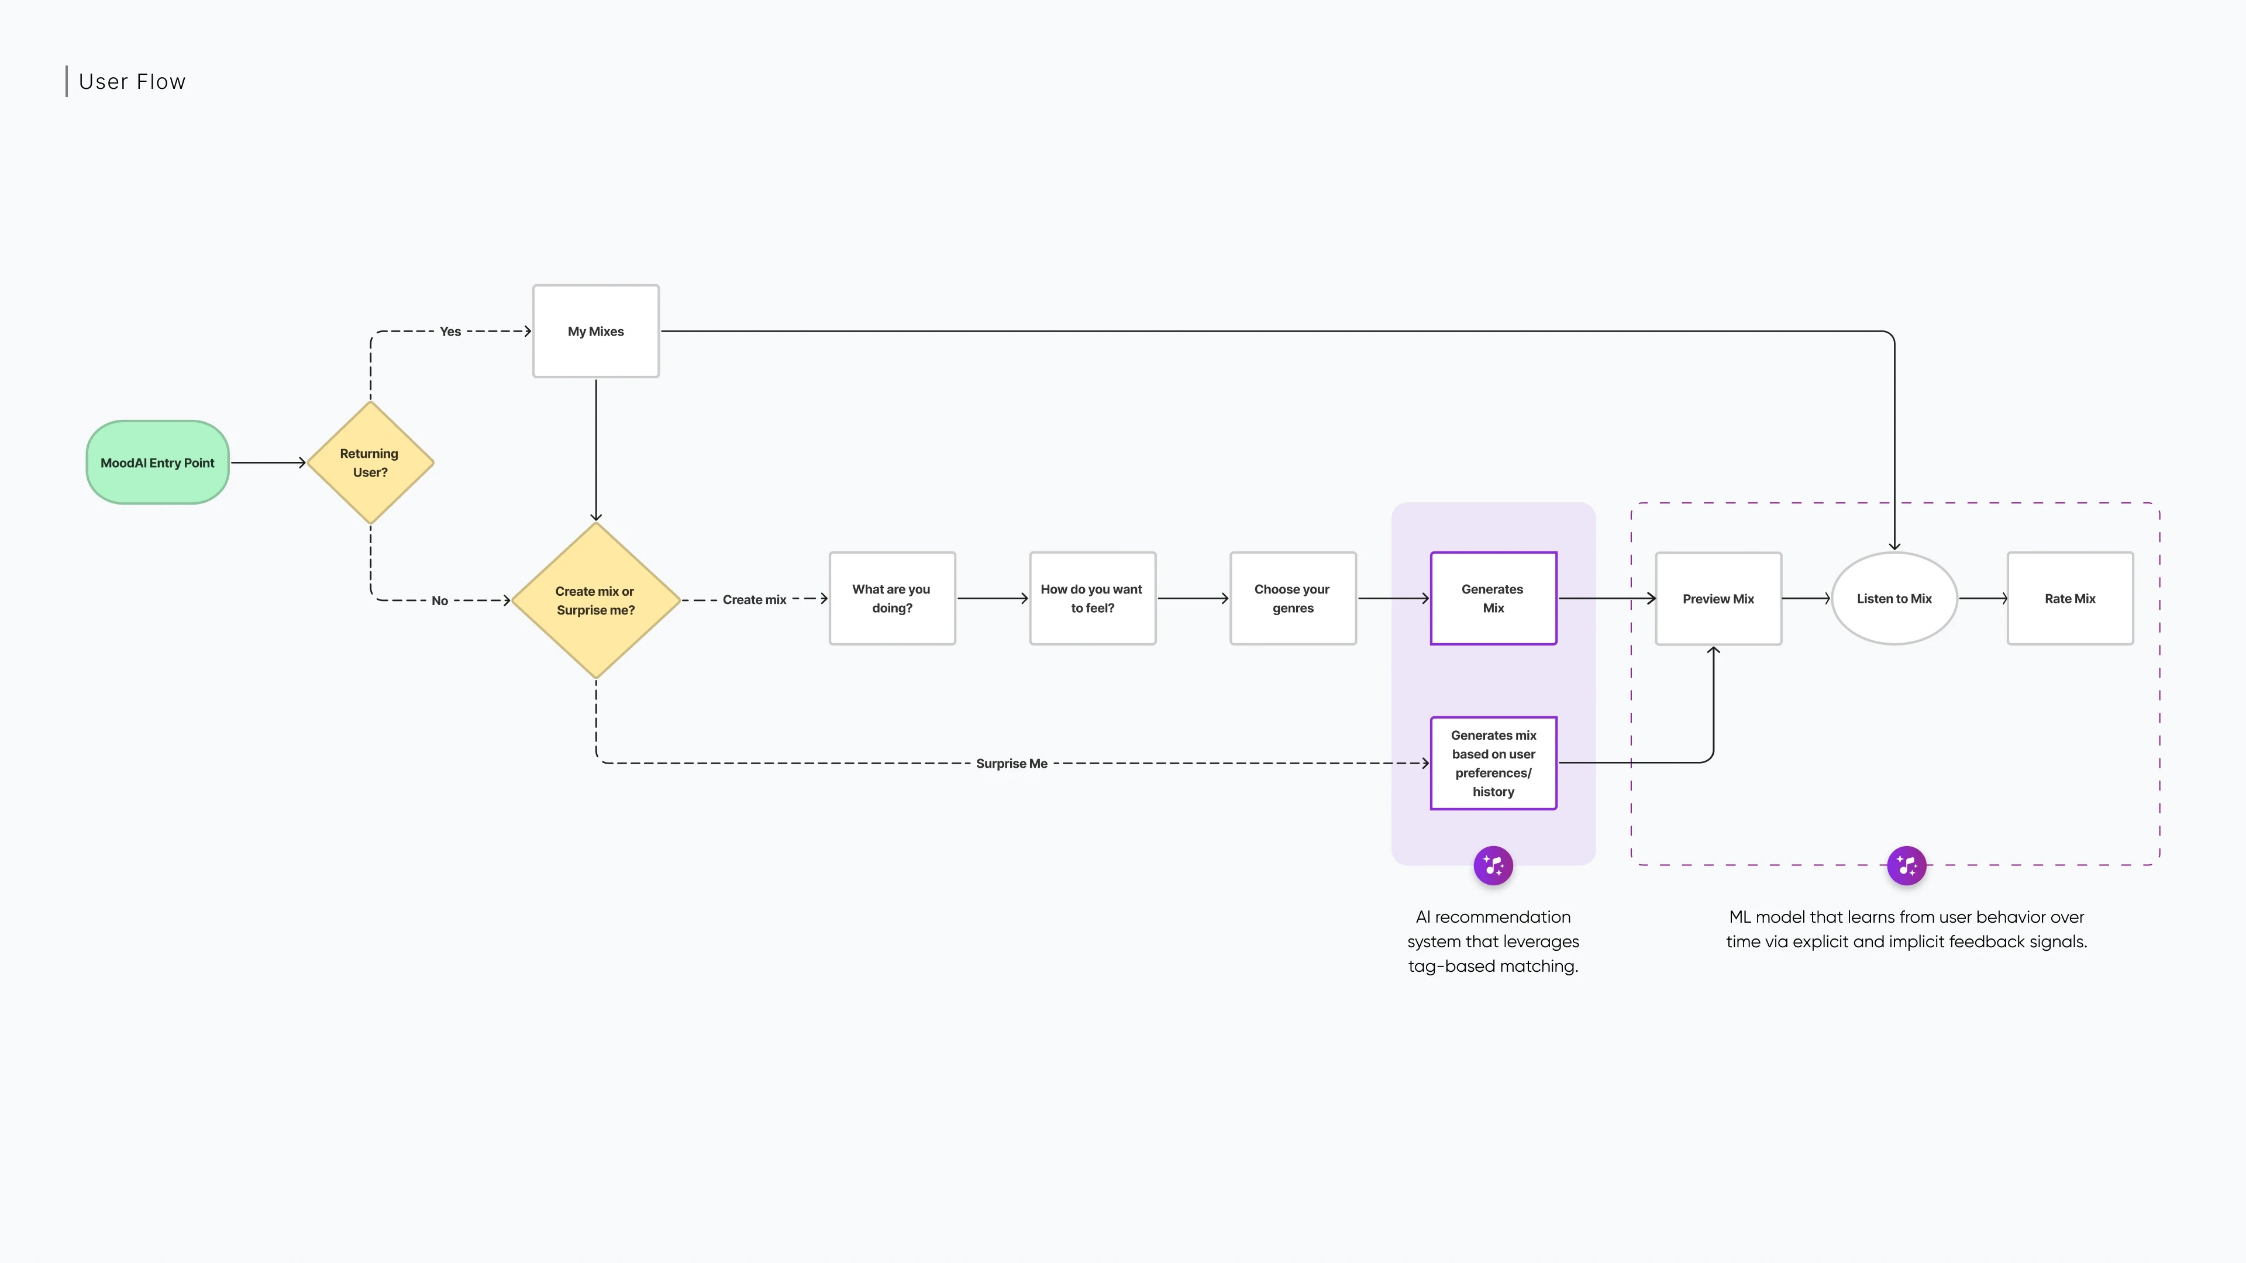The height and width of the screenshot is (1263, 2246).
Task: Click the User Flow title
Action: click(x=133, y=82)
